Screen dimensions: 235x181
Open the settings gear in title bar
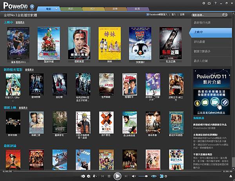(x=204, y=3)
